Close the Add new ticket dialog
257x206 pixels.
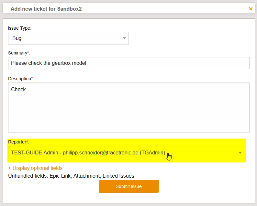(x=251, y=9)
